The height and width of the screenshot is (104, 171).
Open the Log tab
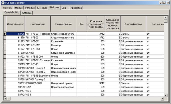[64, 8]
